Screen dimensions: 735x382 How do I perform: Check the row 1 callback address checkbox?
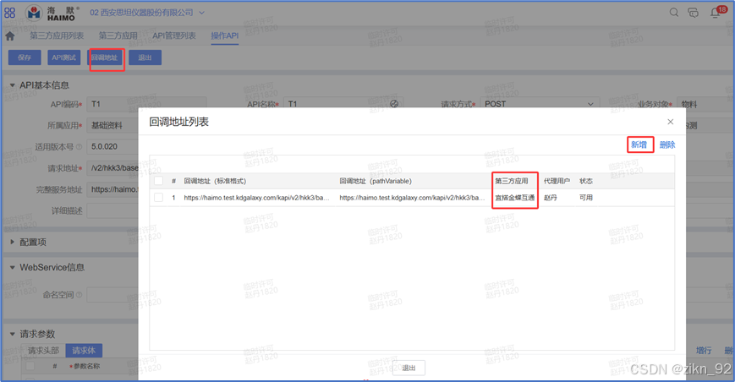tap(158, 198)
